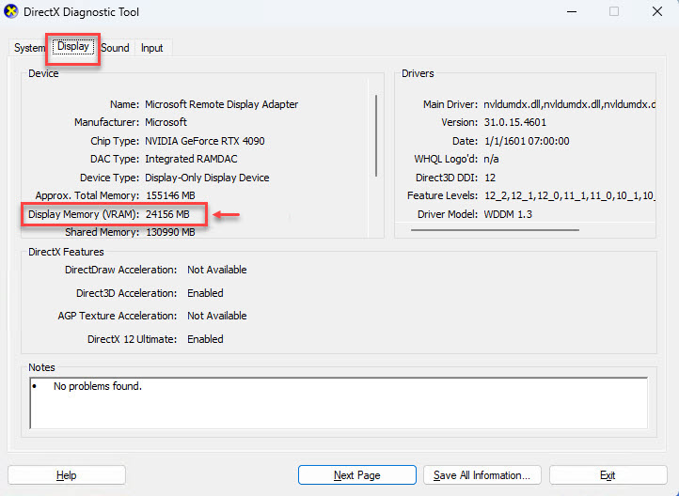Click inside the Notes text box
Viewport: 679px width, 496px height.
tap(339, 402)
